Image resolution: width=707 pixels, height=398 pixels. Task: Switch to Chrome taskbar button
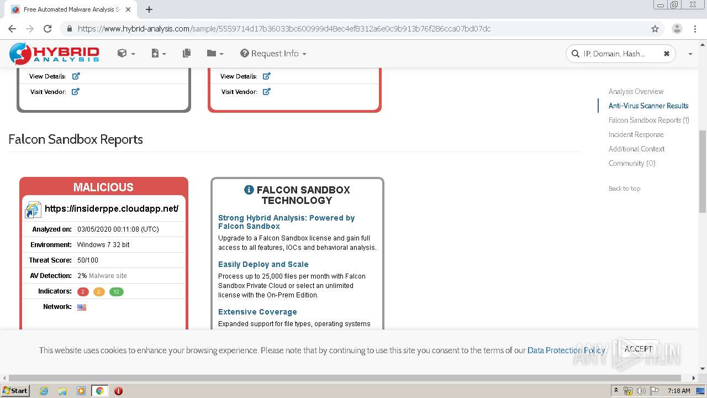[x=99, y=391]
